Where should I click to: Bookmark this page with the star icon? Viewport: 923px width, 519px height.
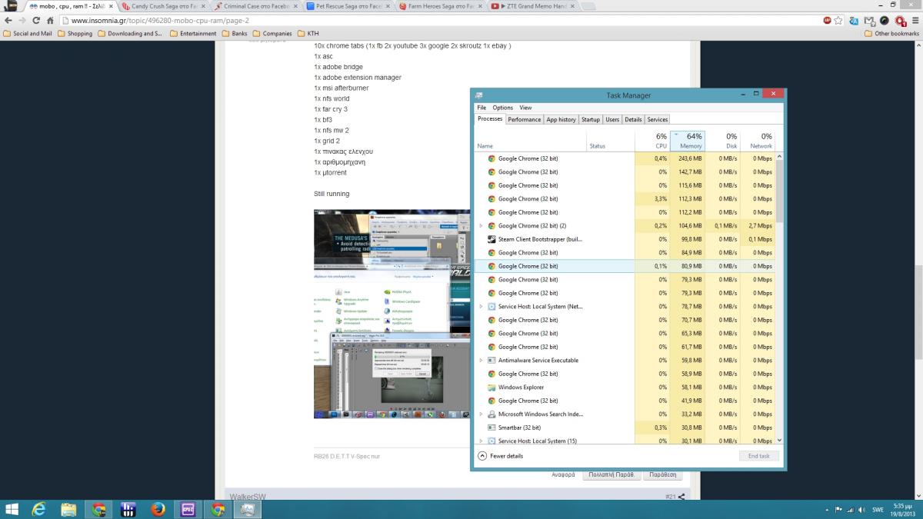tap(839, 21)
